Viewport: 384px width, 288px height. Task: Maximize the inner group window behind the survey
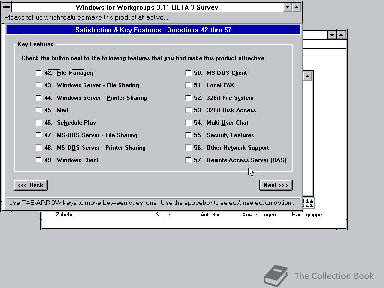308,76
